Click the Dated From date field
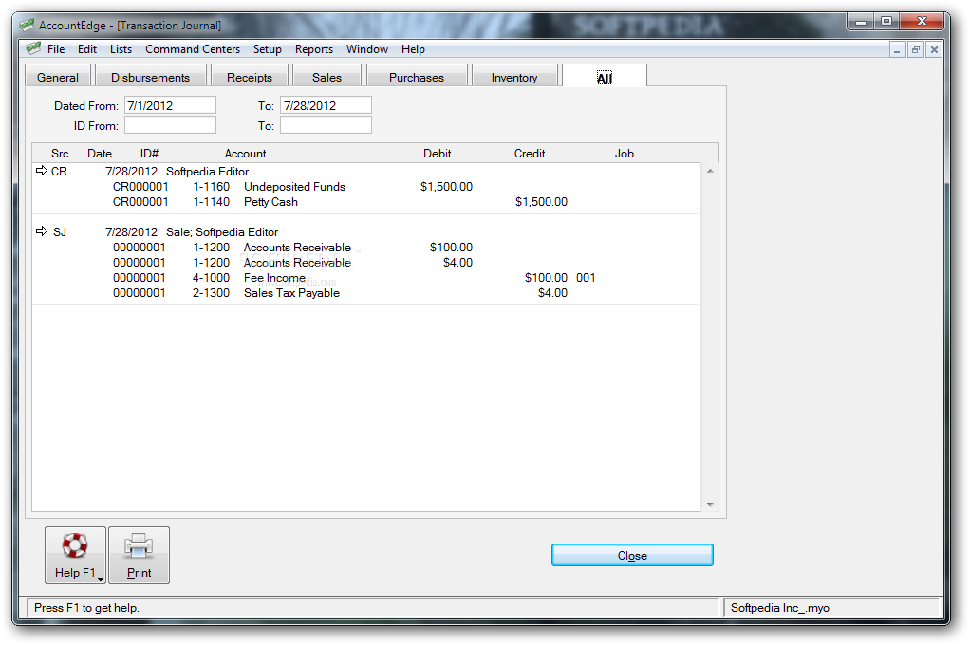The height and width of the screenshot is (645, 970). (x=170, y=105)
